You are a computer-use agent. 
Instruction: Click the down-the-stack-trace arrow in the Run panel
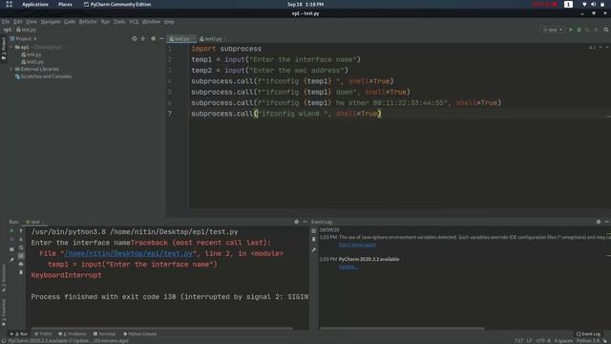(21, 240)
